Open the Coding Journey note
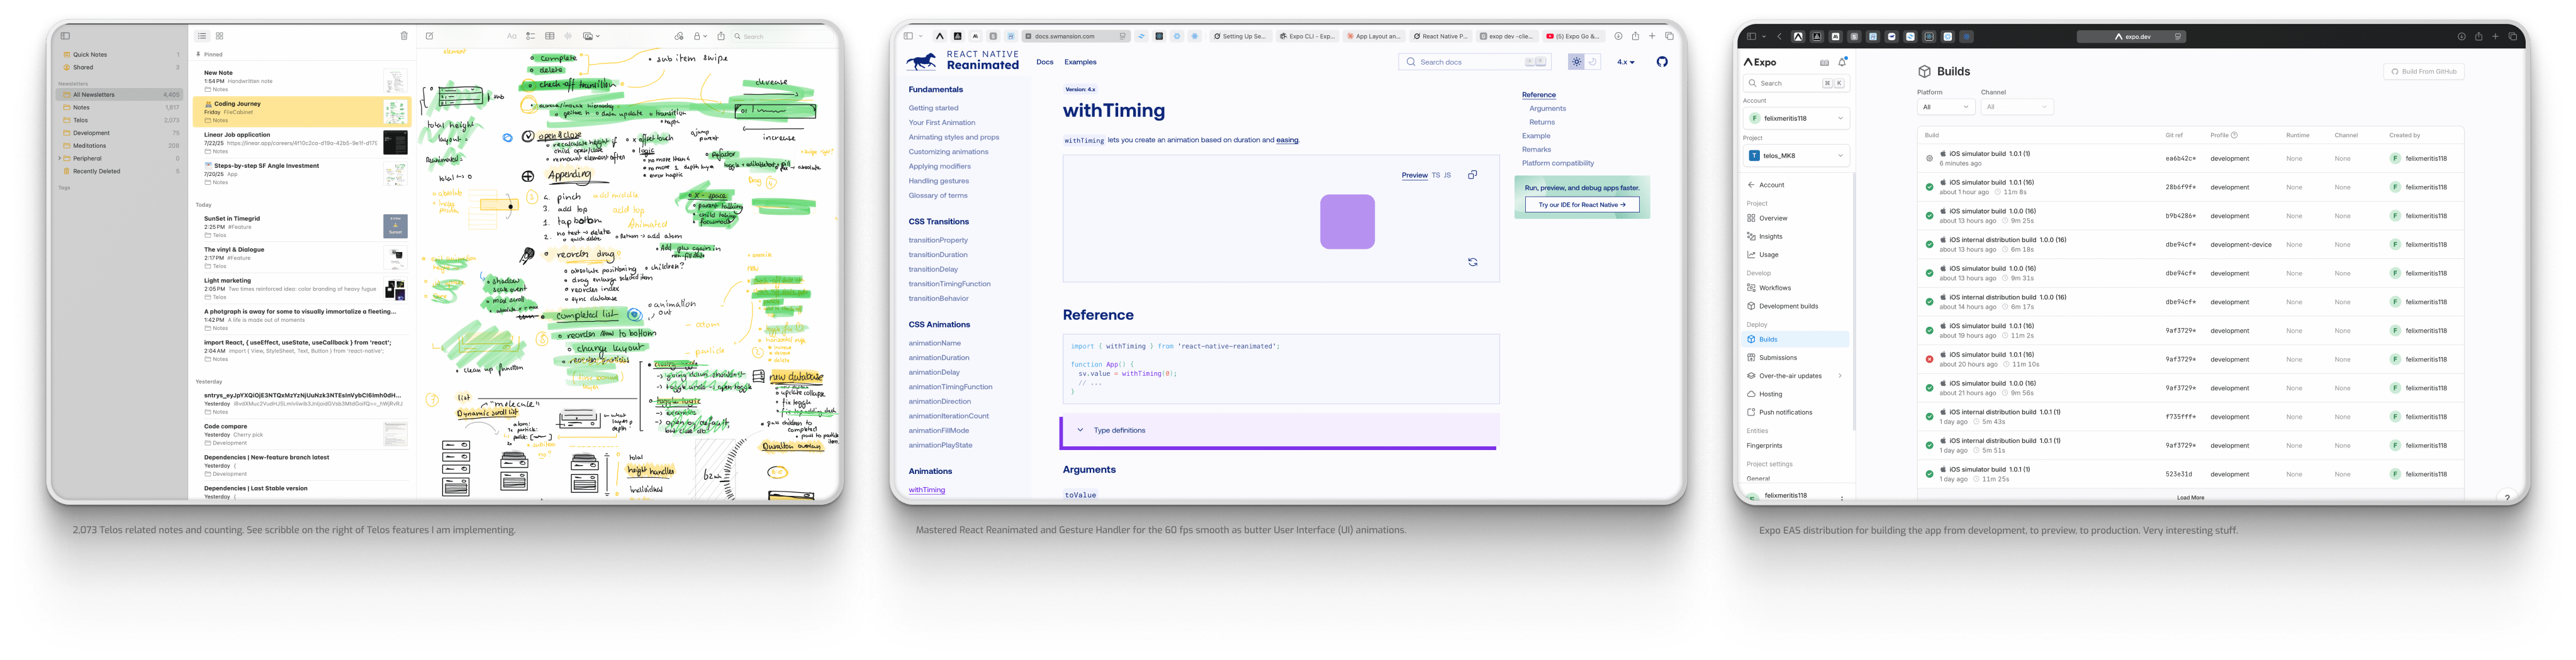Image resolution: width=2576 pixels, height=660 pixels. click(x=302, y=111)
